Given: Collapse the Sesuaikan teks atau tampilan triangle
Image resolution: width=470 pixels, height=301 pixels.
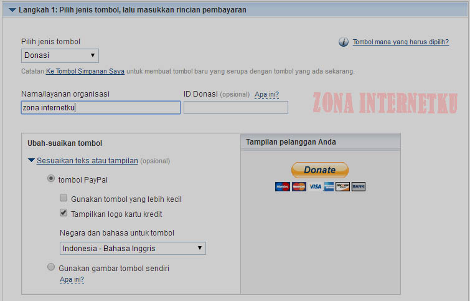Looking at the screenshot, I should tap(31, 160).
